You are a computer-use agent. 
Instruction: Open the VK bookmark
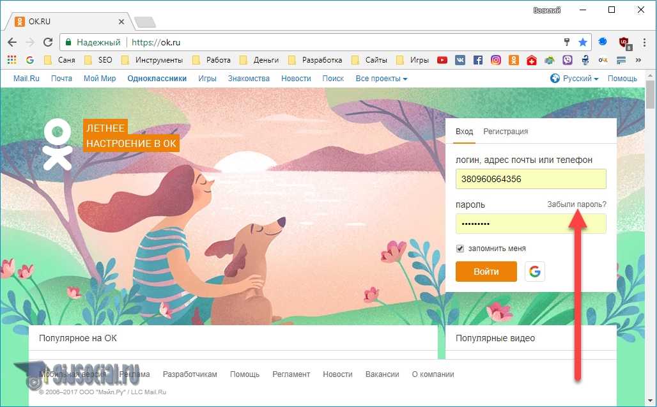460,60
